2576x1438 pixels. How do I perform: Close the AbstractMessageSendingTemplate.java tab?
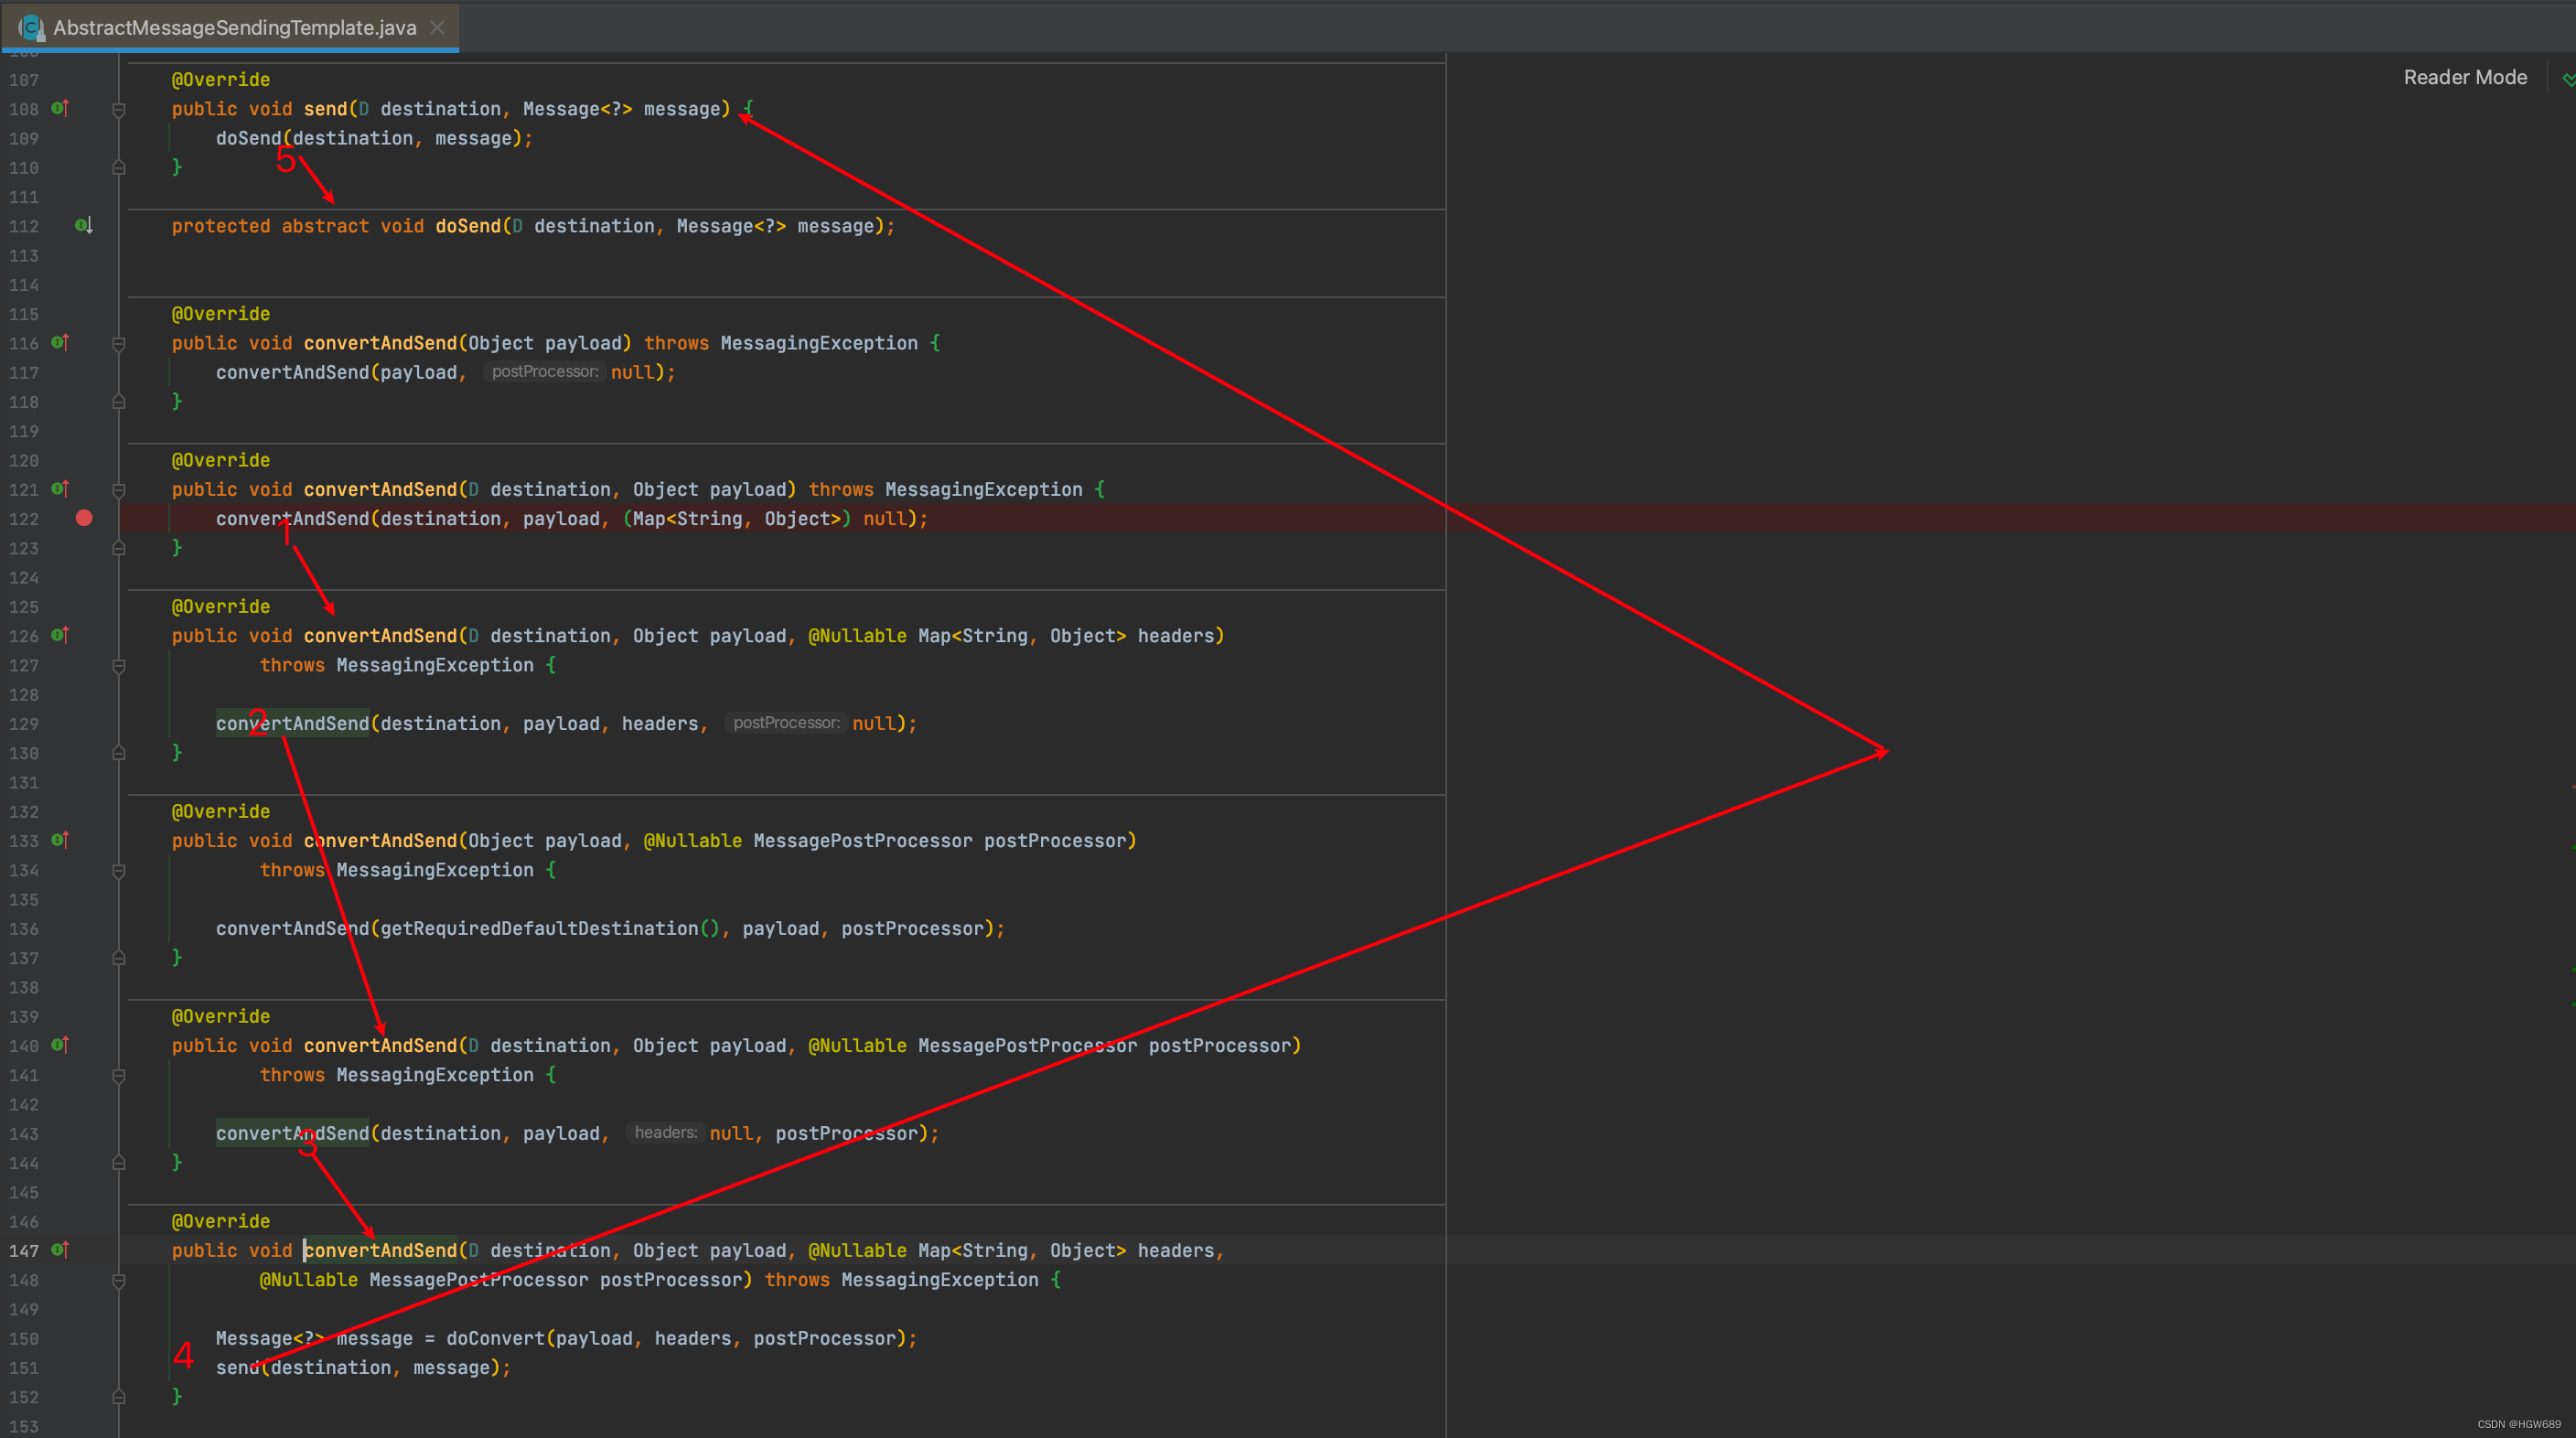[x=437, y=28]
